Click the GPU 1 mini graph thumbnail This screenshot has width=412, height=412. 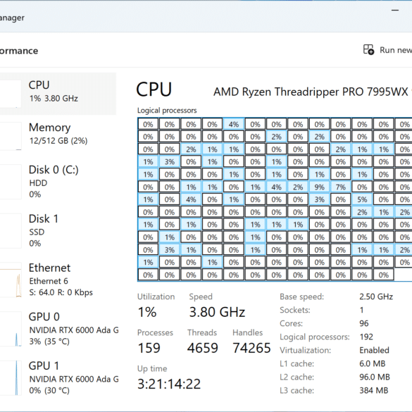click(x=11, y=377)
